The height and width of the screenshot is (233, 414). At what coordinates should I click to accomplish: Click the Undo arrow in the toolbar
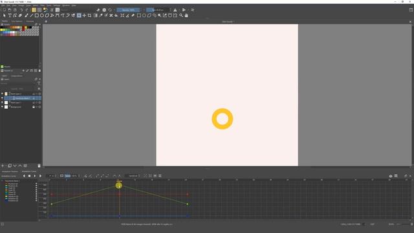21,10
